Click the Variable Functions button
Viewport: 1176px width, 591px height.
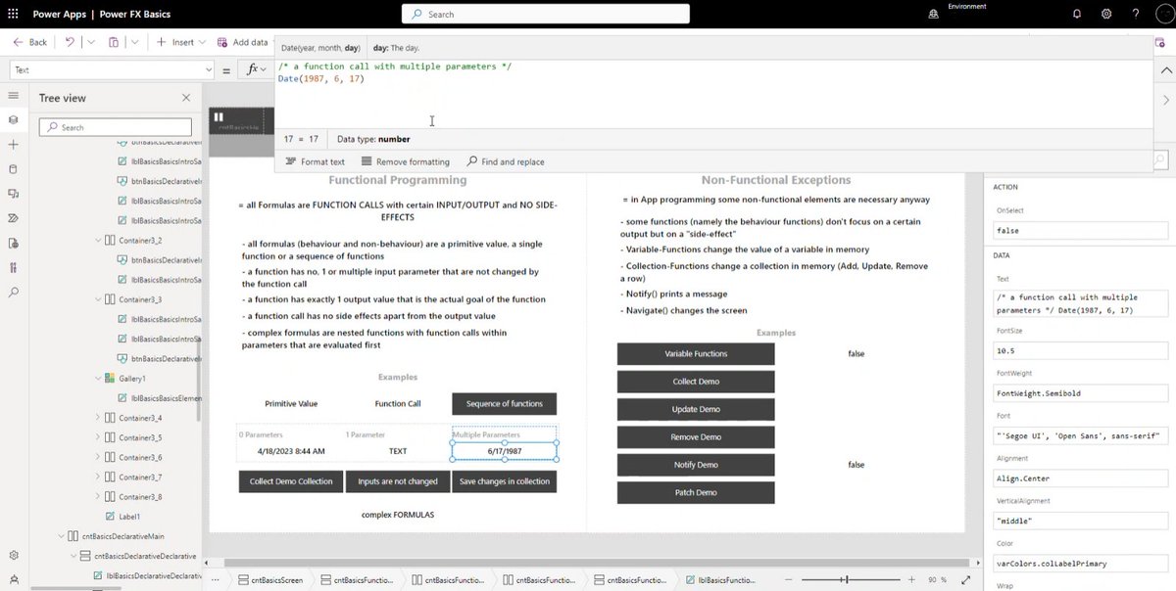point(696,353)
